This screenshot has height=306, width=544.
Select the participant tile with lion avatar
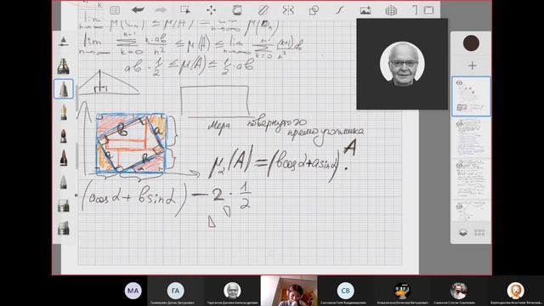click(x=516, y=291)
